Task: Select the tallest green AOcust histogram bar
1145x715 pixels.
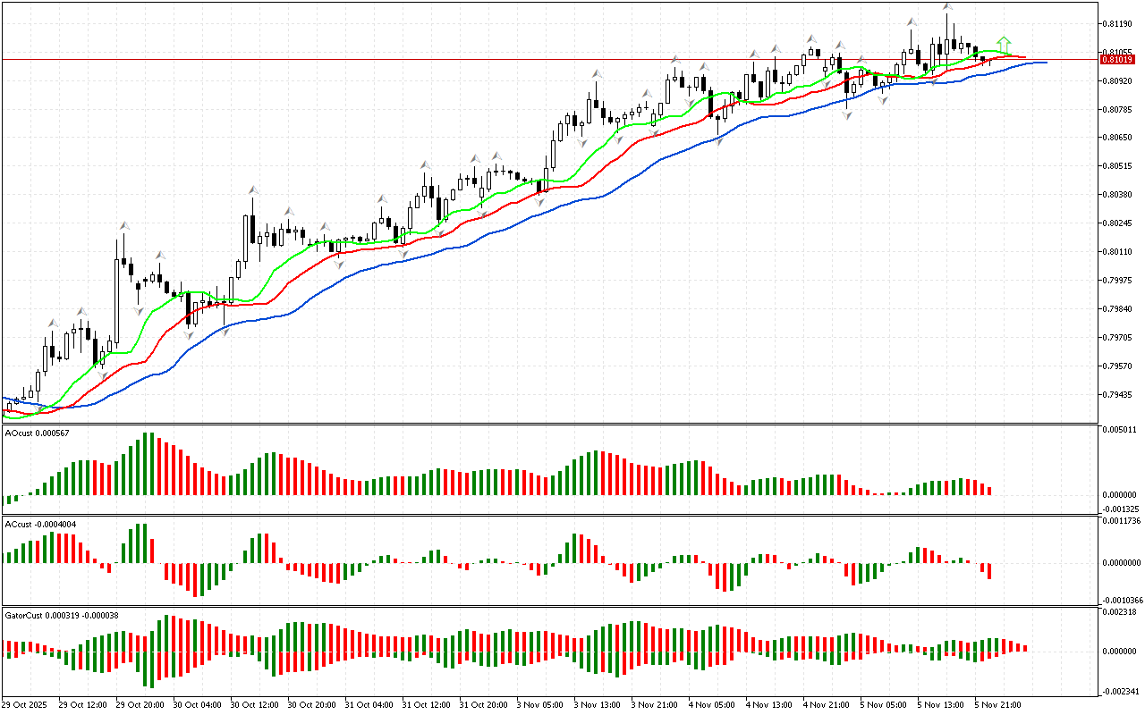Action: [145, 463]
